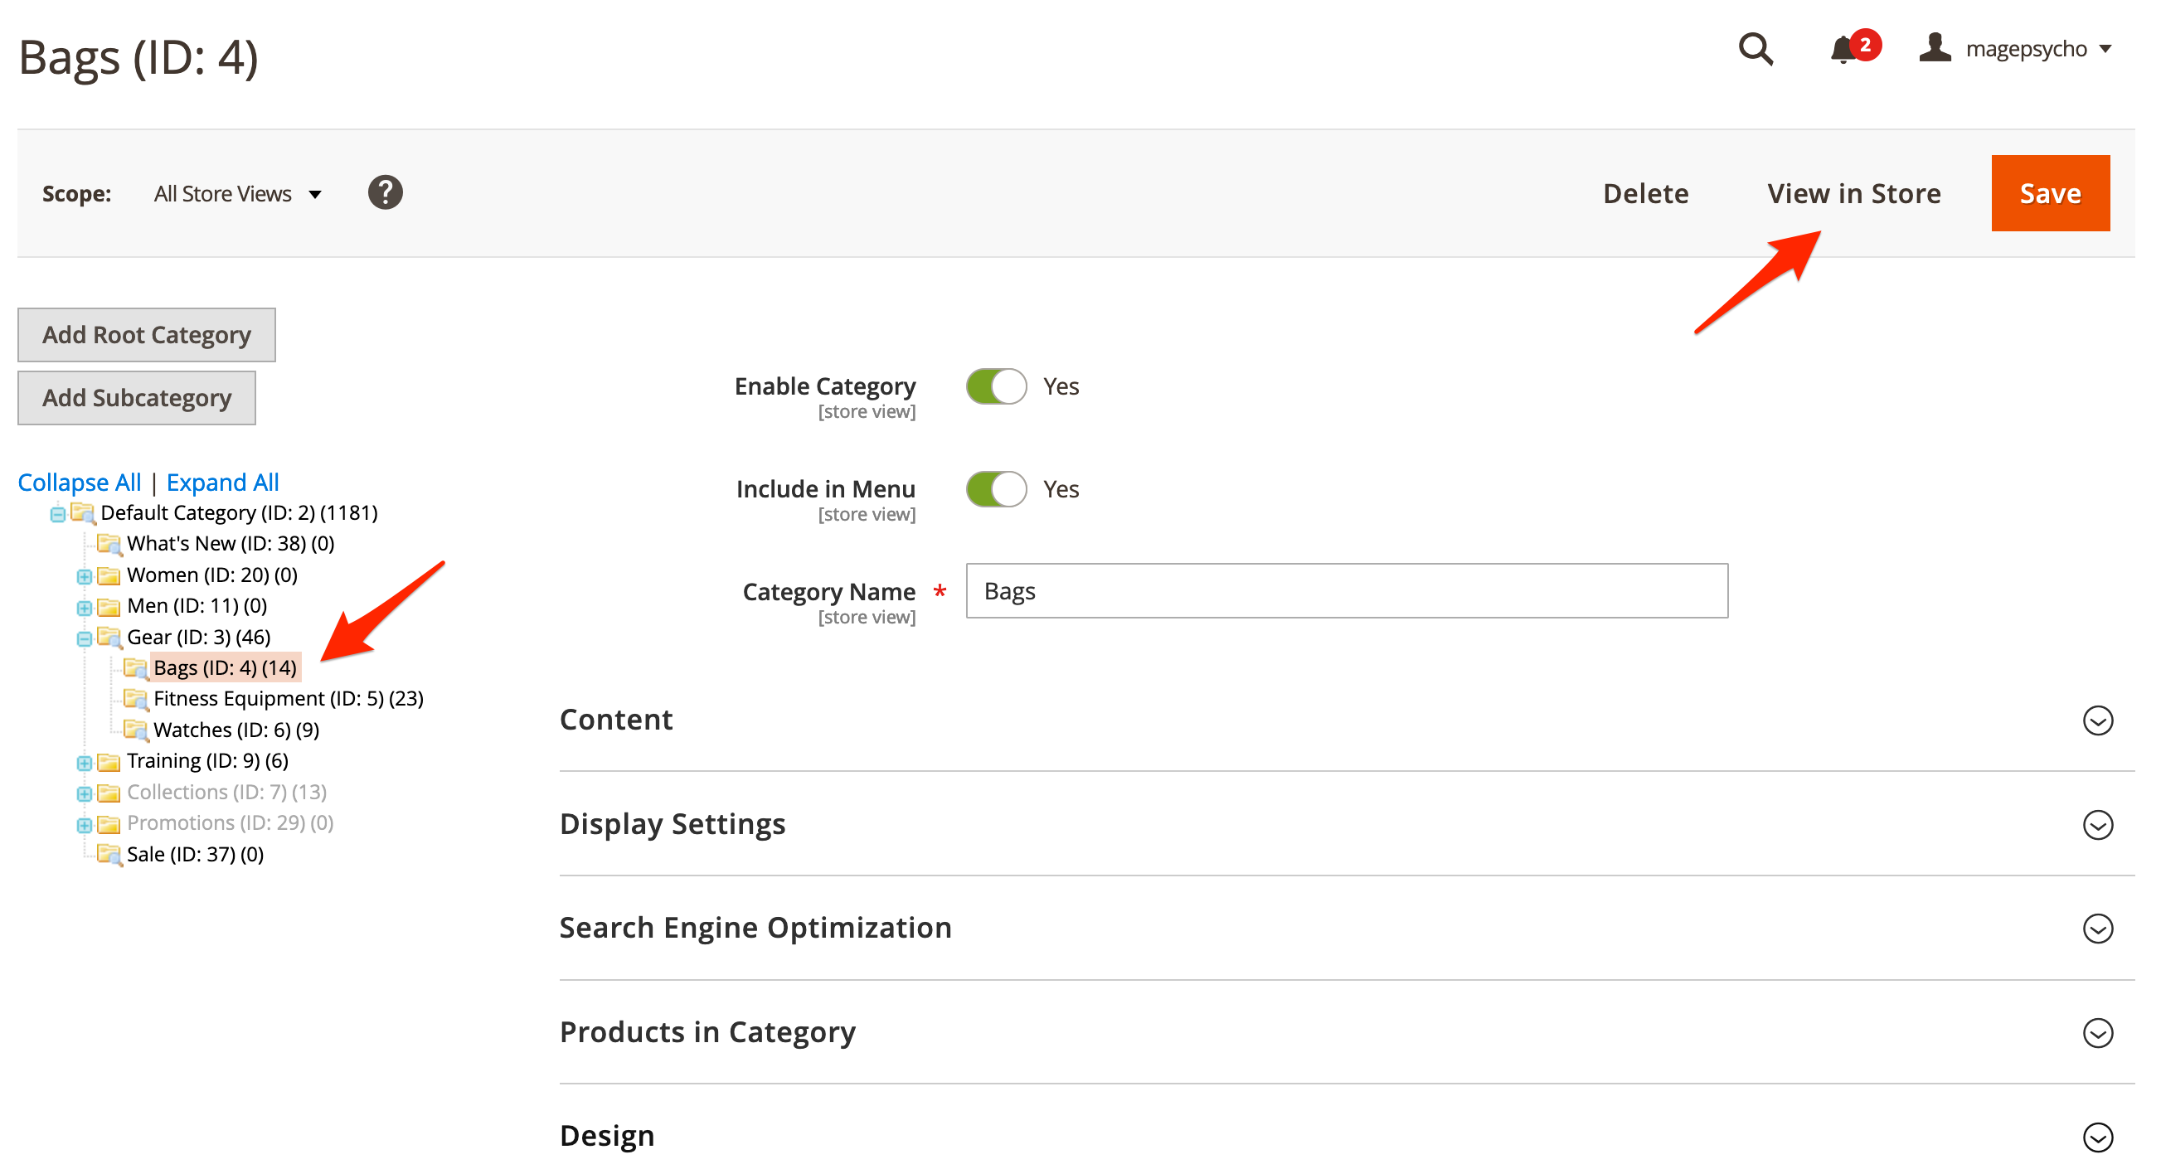The image size is (2161, 1169).
Task: Click the Save button
Action: [2049, 193]
